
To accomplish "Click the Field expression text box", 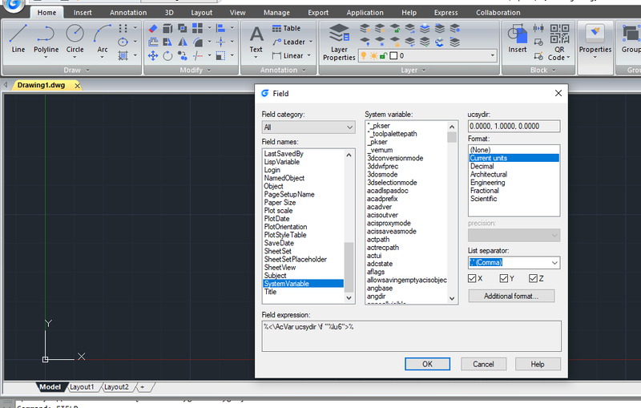I will [411, 335].
